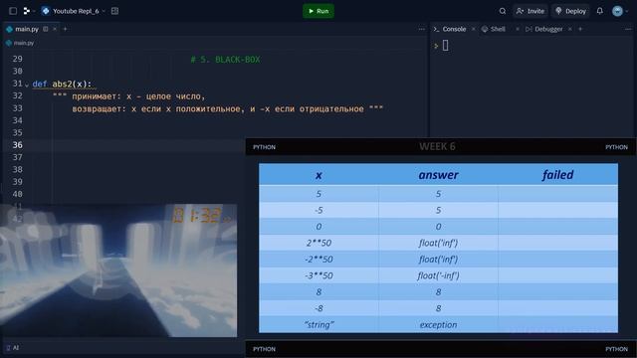Screen dimensions: 637x358
Task: Collapse the abs2 function fold arrow
Action: [27, 85]
